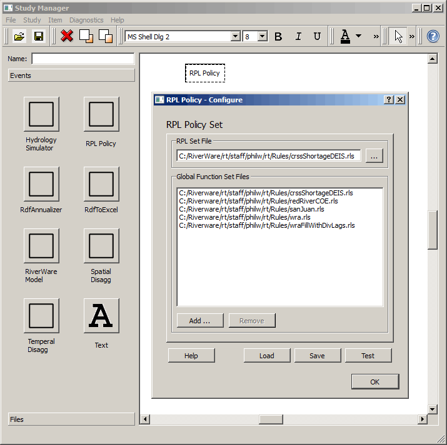Toggle Italic formatting
Image resolution: width=447 pixels, height=445 pixels.
click(x=298, y=36)
